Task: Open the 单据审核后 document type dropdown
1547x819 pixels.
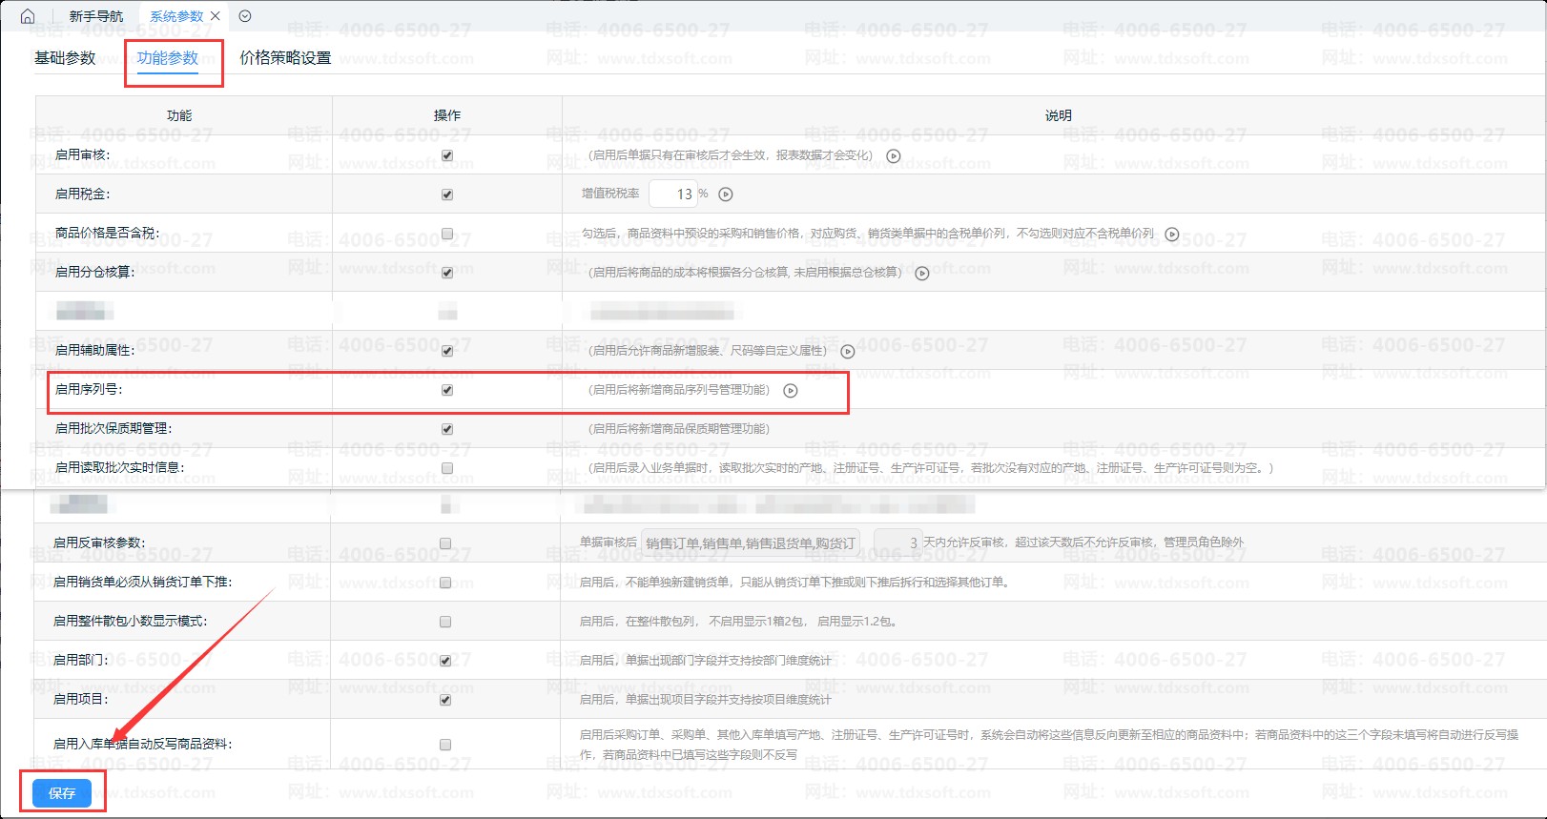Action: (x=751, y=543)
